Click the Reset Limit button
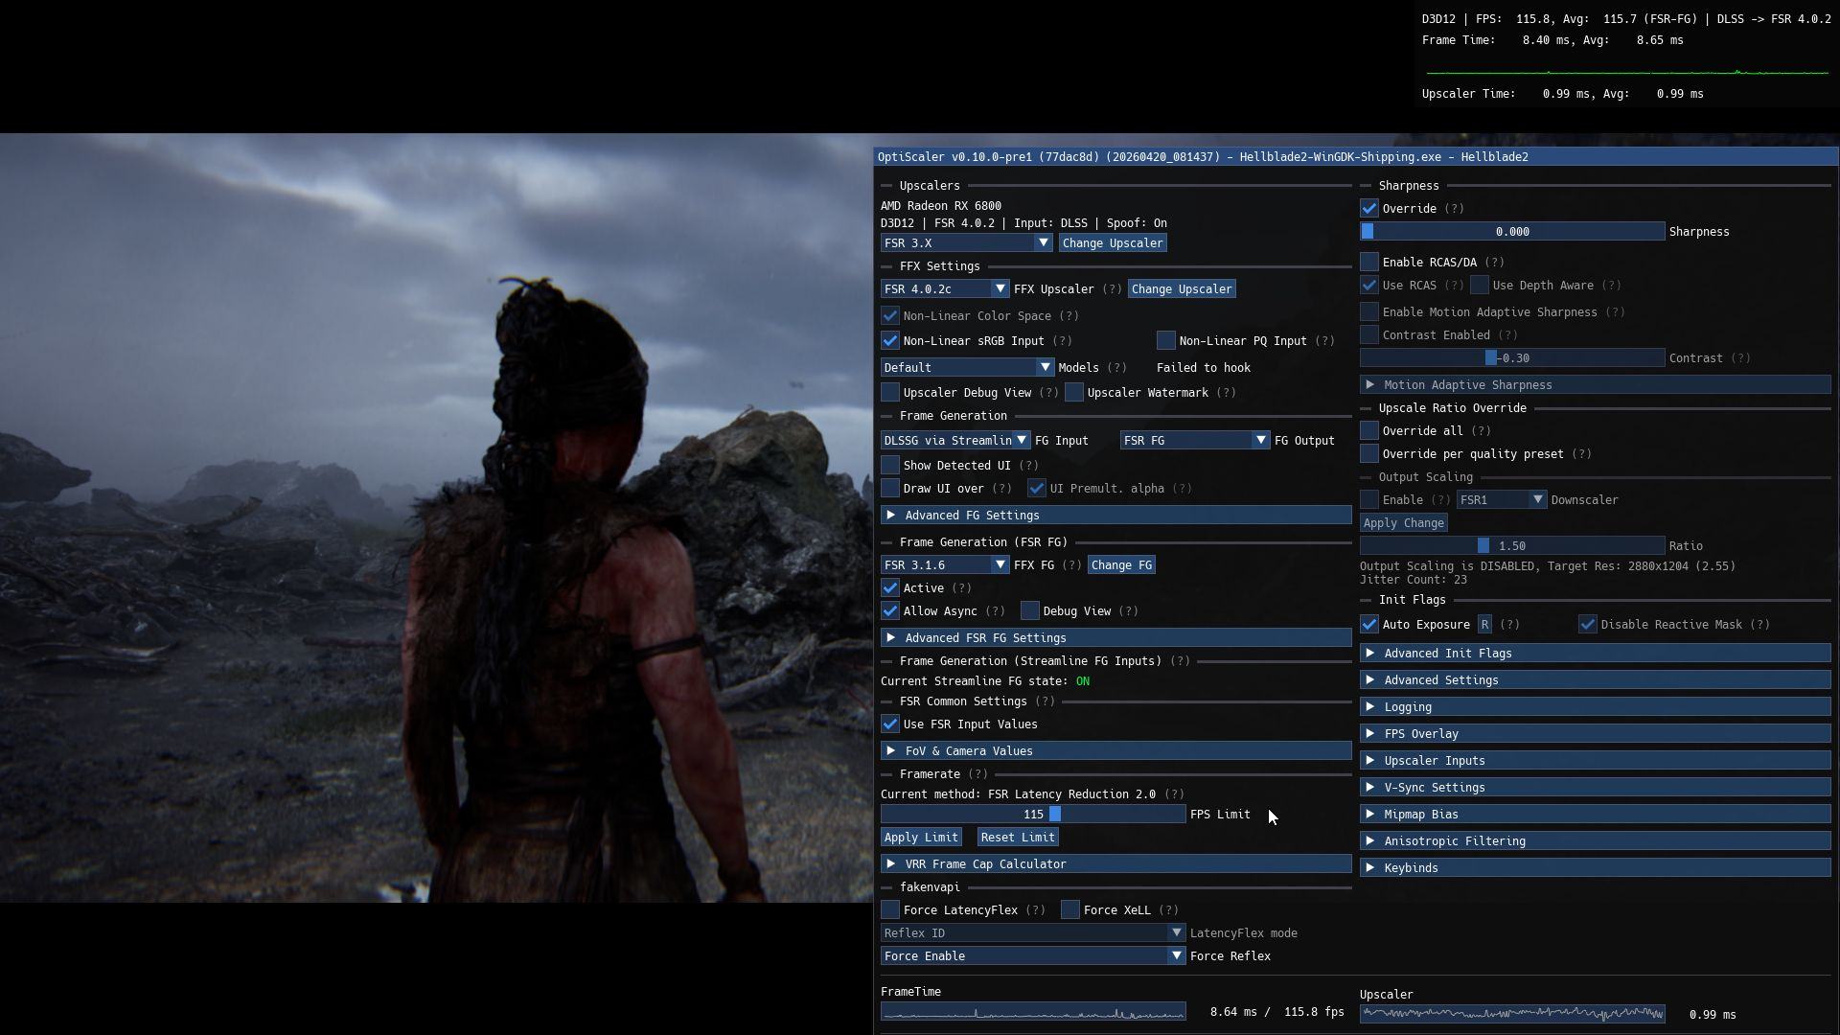The image size is (1840, 1035). pos(1018,838)
